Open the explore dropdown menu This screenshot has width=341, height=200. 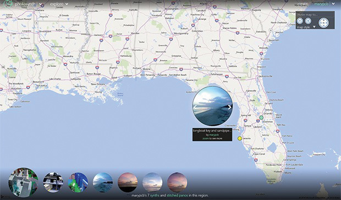59,4
